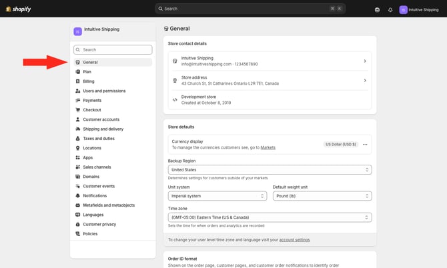This screenshot has width=447, height=268.
Task: Open Domains settings label
Action: pos(91,177)
